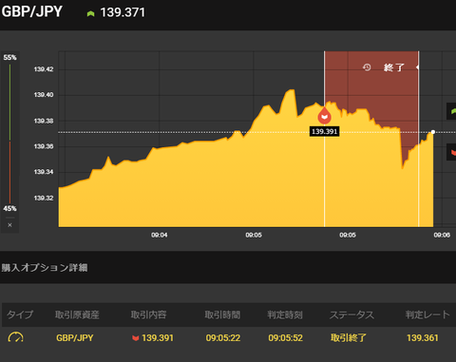Click the 判定時刻 column header
Viewport: 456px width, 362px height.
(285, 314)
